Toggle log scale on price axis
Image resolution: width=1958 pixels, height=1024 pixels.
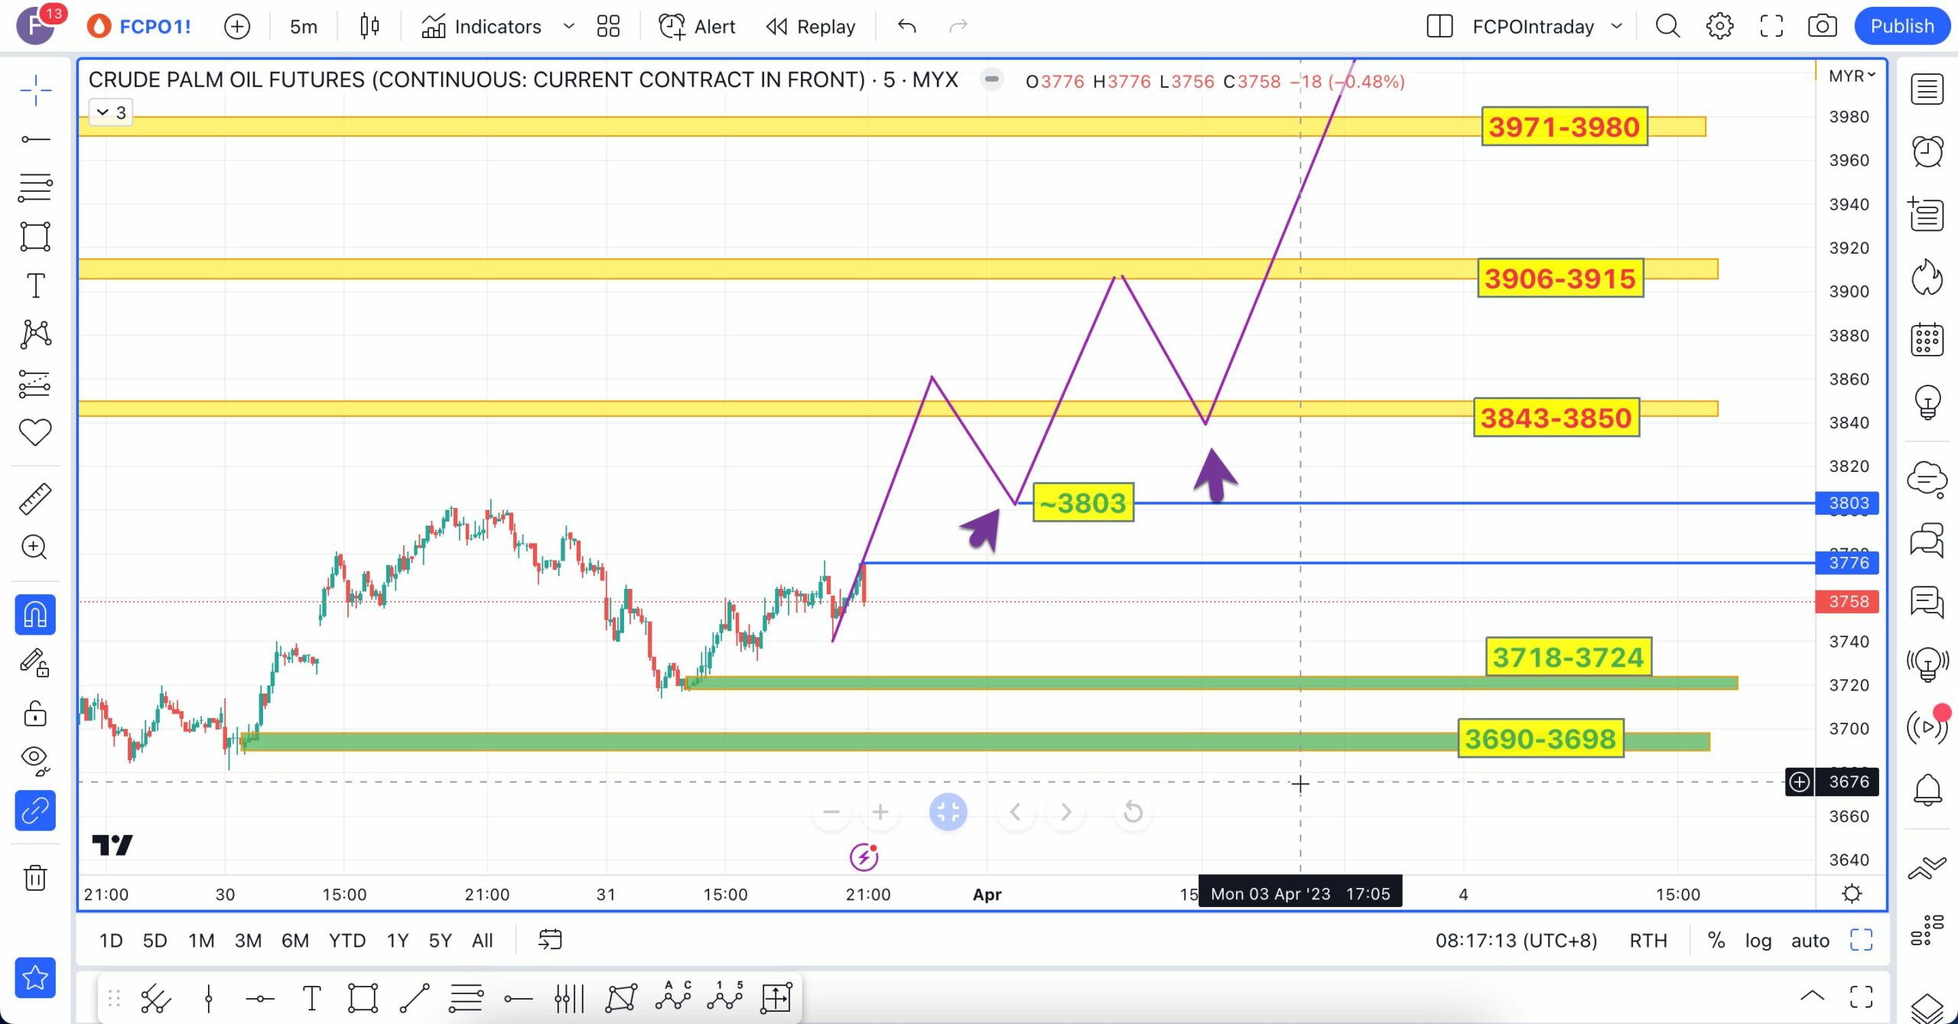[1758, 941]
